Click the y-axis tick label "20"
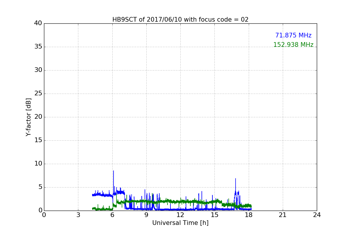Image resolution: width=352 pixels, height=234 pixels. tap(38, 117)
